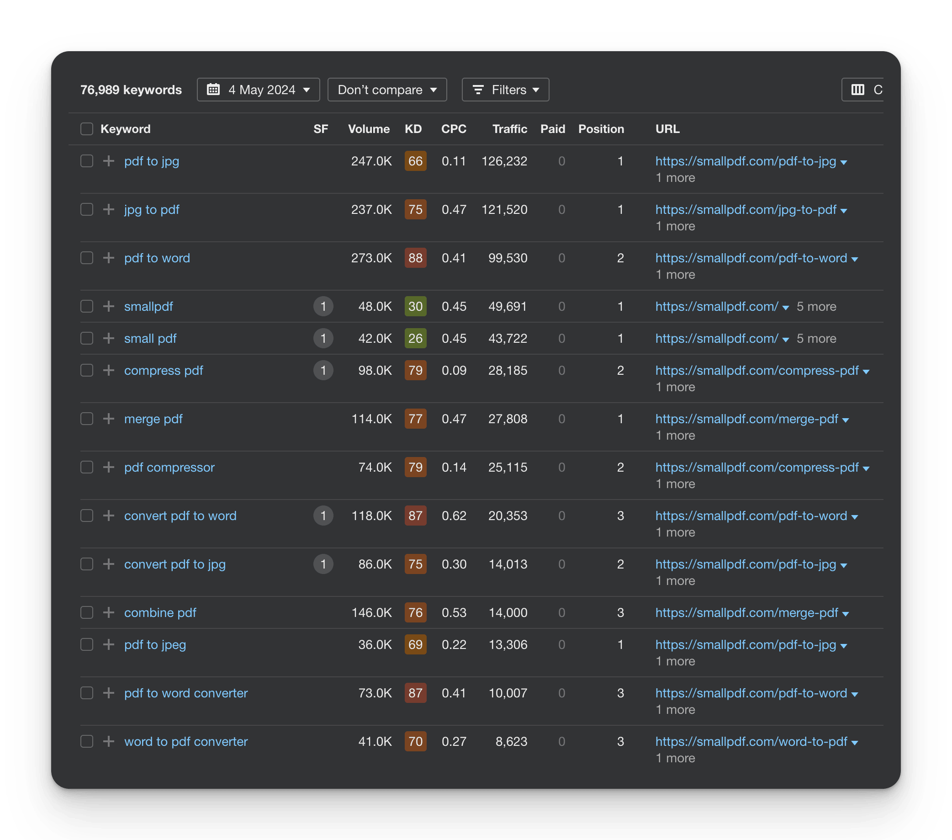Open the 'Don't compare' dropdown
The image size is (952, 840).
pyautogui.click(x=387, y=90)
